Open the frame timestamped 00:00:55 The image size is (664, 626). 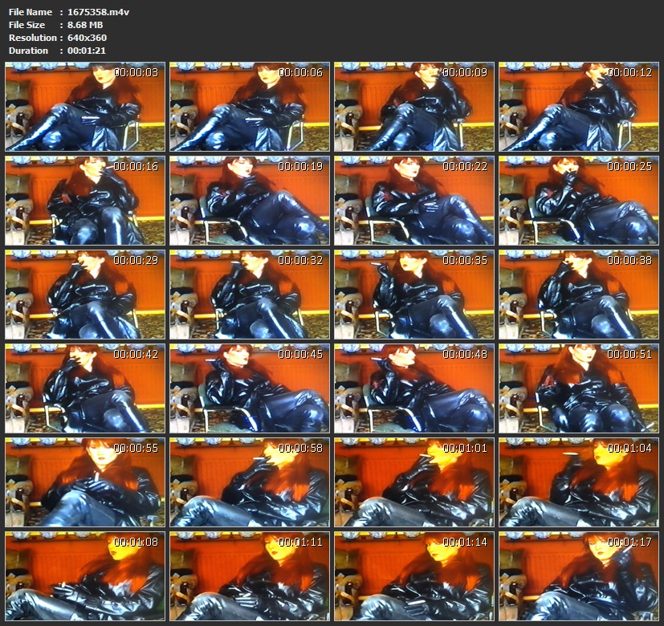pos(85,482)
